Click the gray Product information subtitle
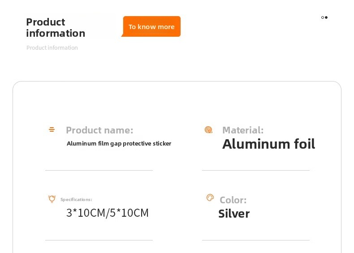This screenshot has height=253, width=354. pyautogui.click(x=52, y=47)
